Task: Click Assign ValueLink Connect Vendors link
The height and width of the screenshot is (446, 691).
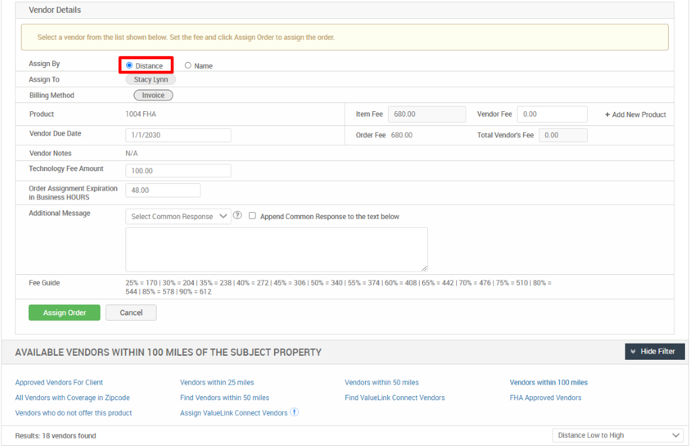Action: point(233,413)
